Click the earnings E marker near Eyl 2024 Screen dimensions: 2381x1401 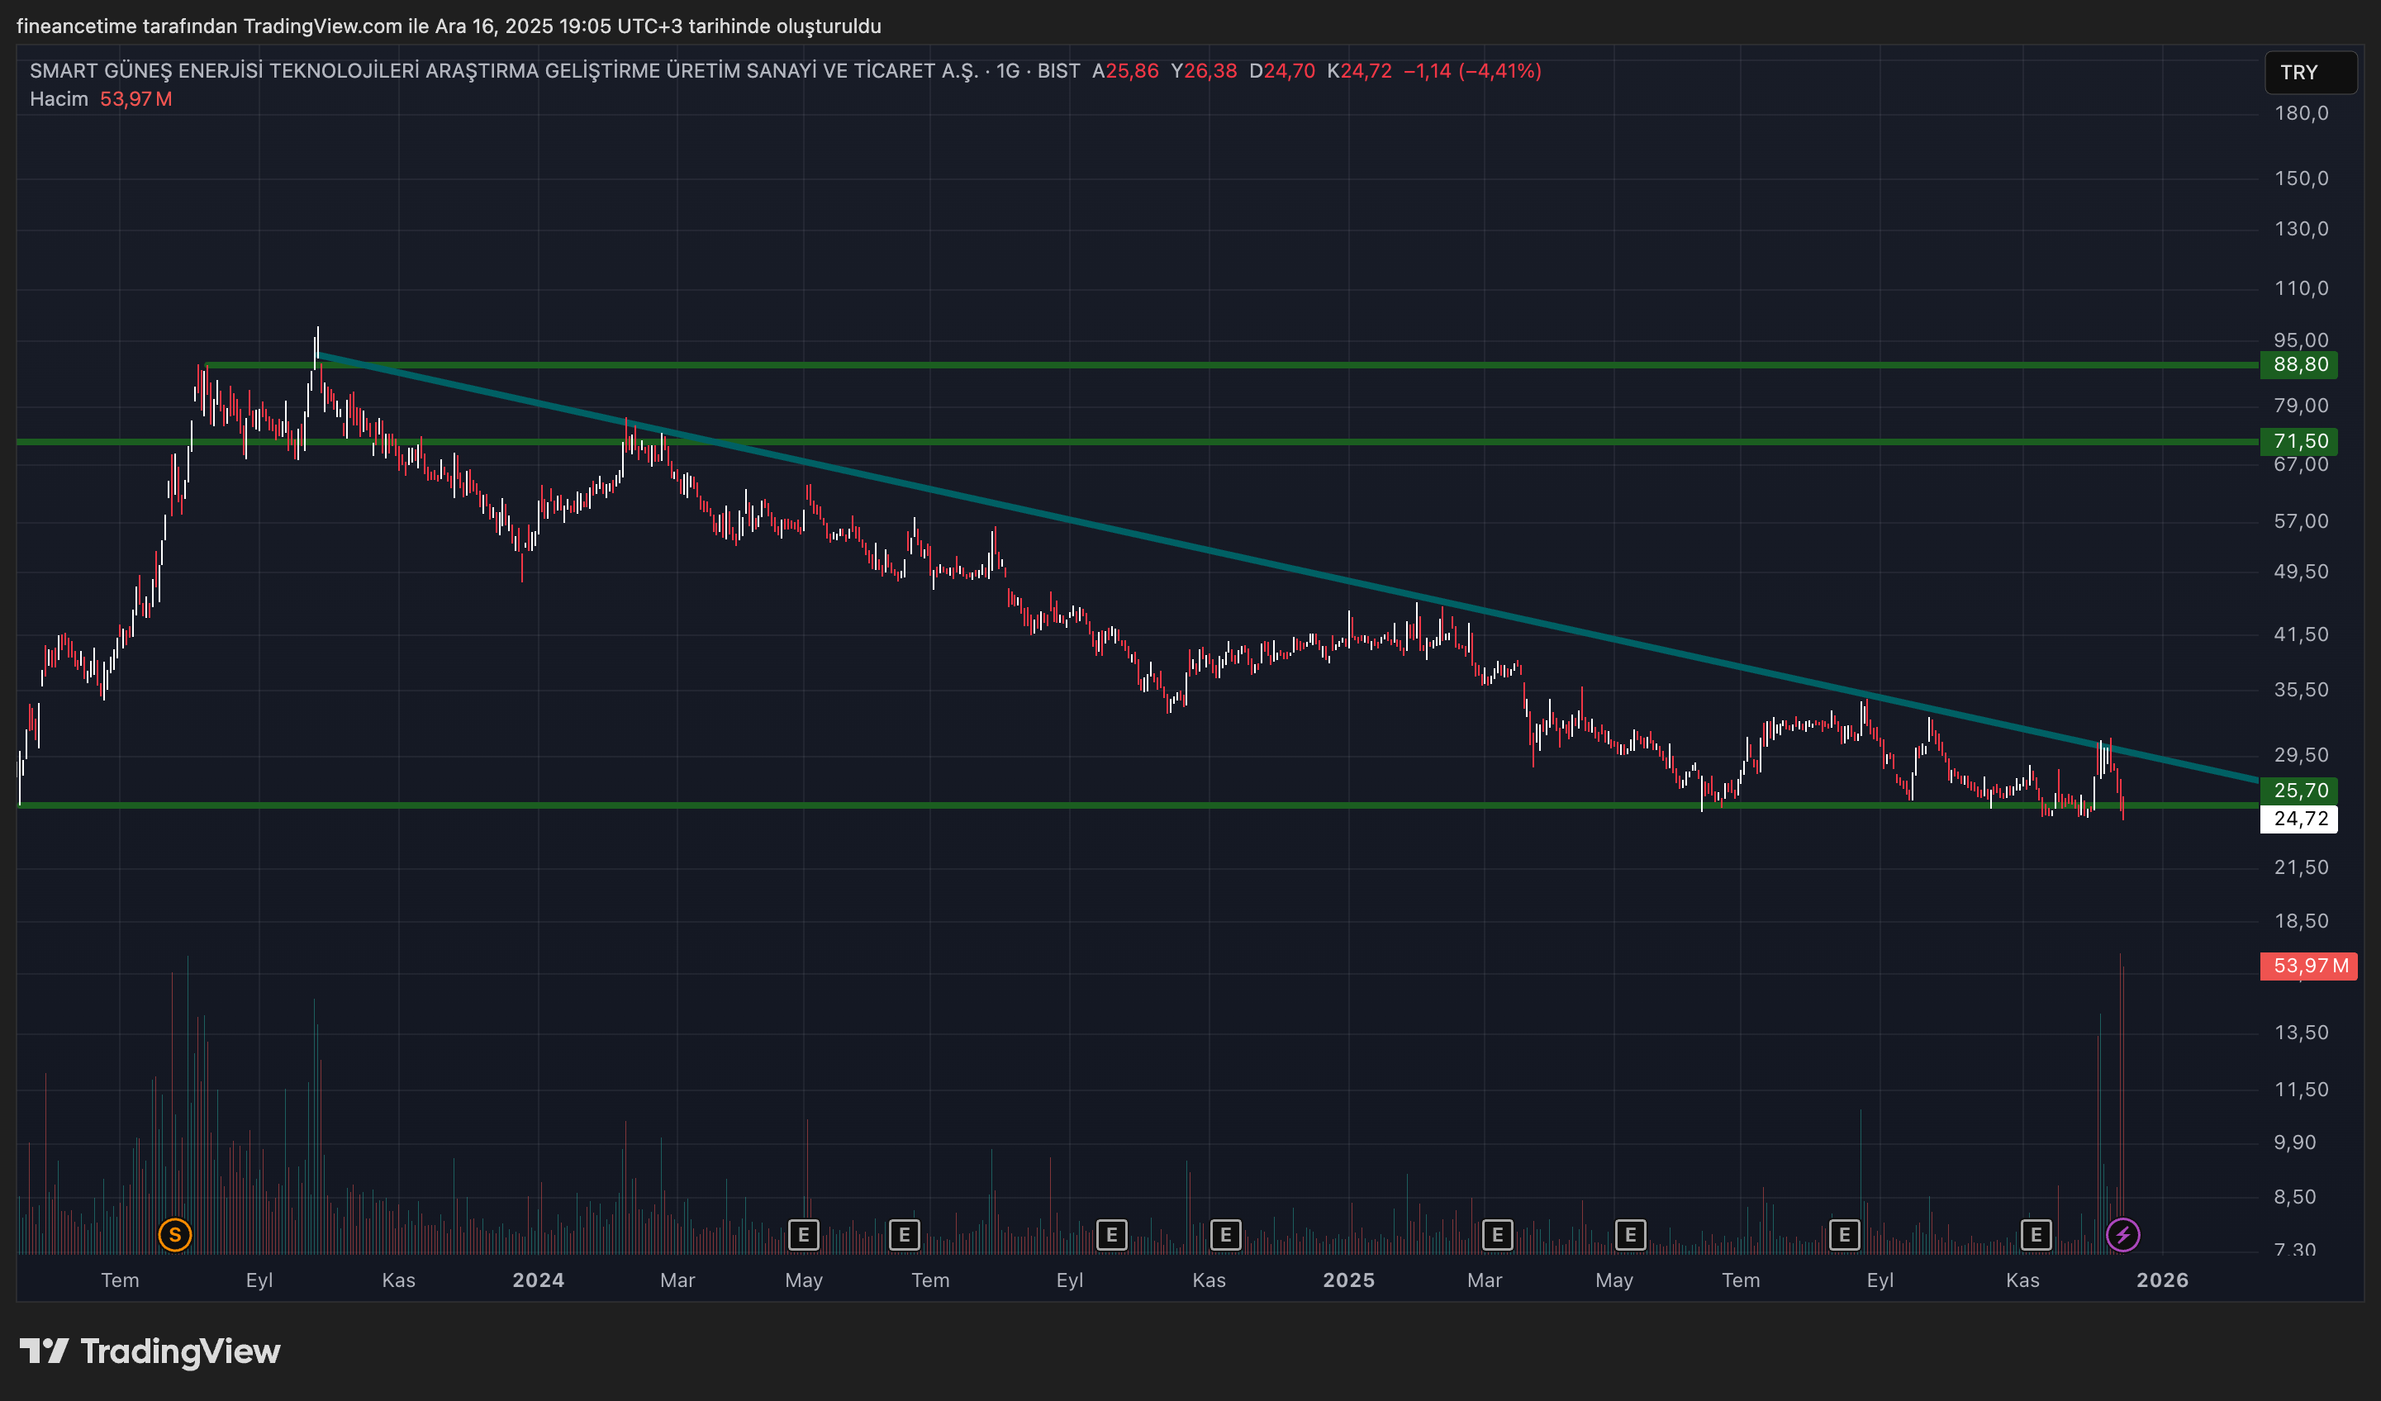click(1111, 1235)
